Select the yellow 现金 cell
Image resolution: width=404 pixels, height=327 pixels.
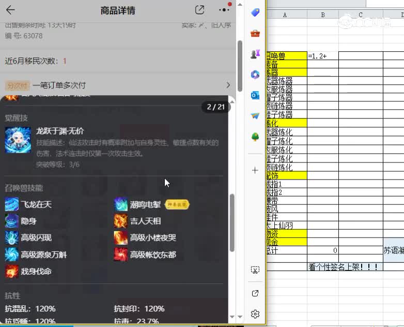tap(287, 242)
